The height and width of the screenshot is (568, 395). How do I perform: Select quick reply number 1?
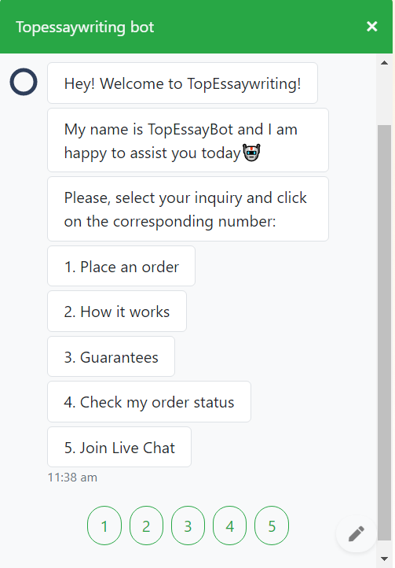click(x=104, y=526)
